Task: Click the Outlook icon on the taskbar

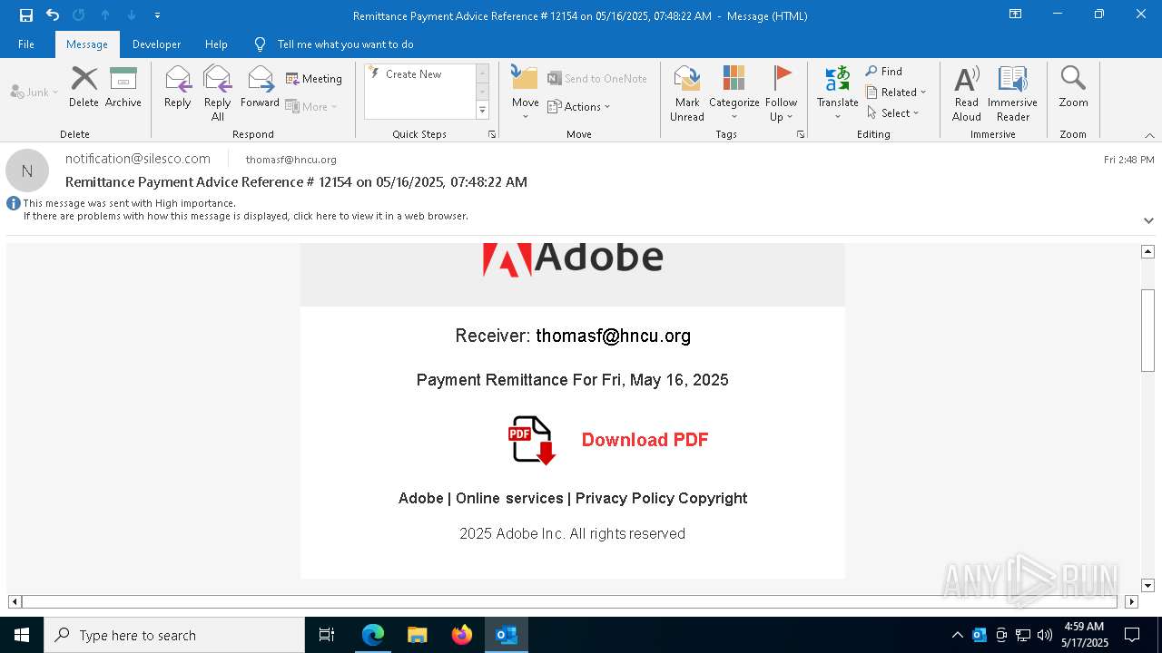Action: click(507, 635)
